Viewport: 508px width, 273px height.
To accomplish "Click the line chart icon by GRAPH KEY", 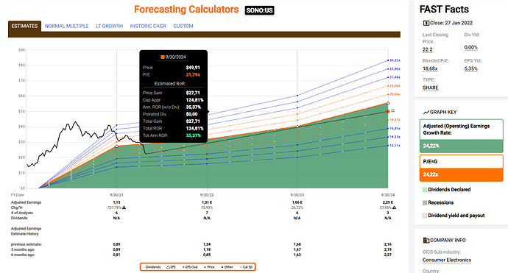I will 426,112.
